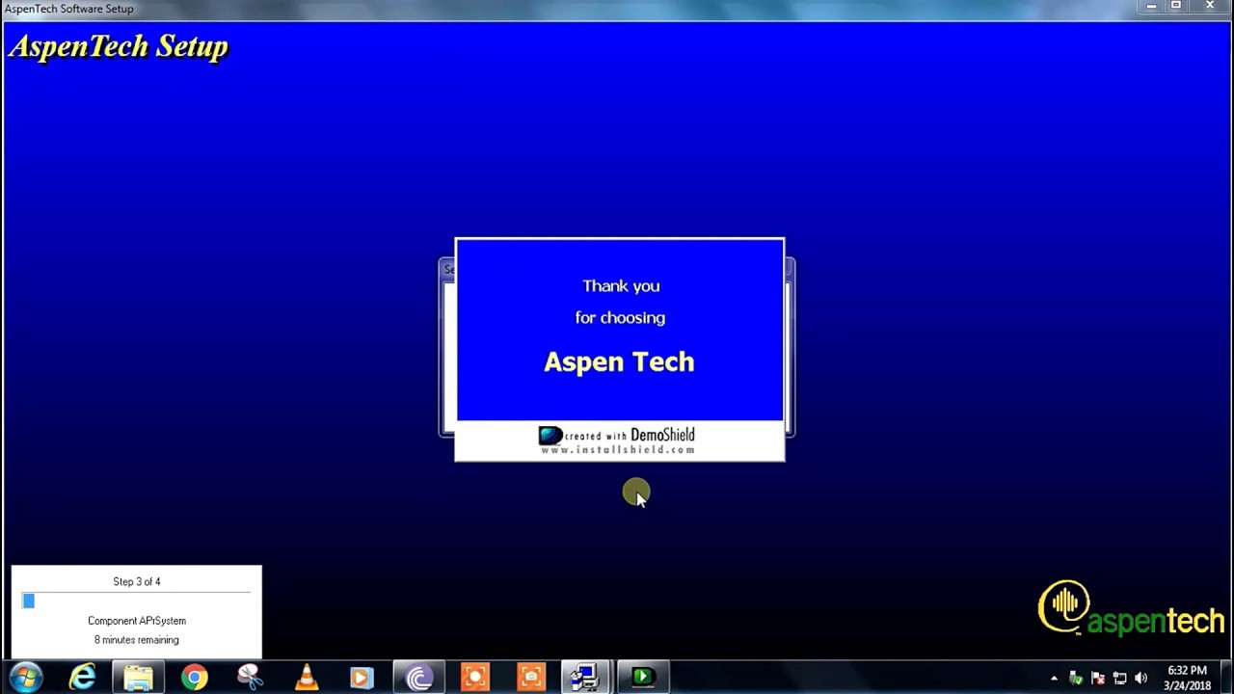
Task: Click the Step 3 of 4 progress bar
Action: click(x=136, y=601)
